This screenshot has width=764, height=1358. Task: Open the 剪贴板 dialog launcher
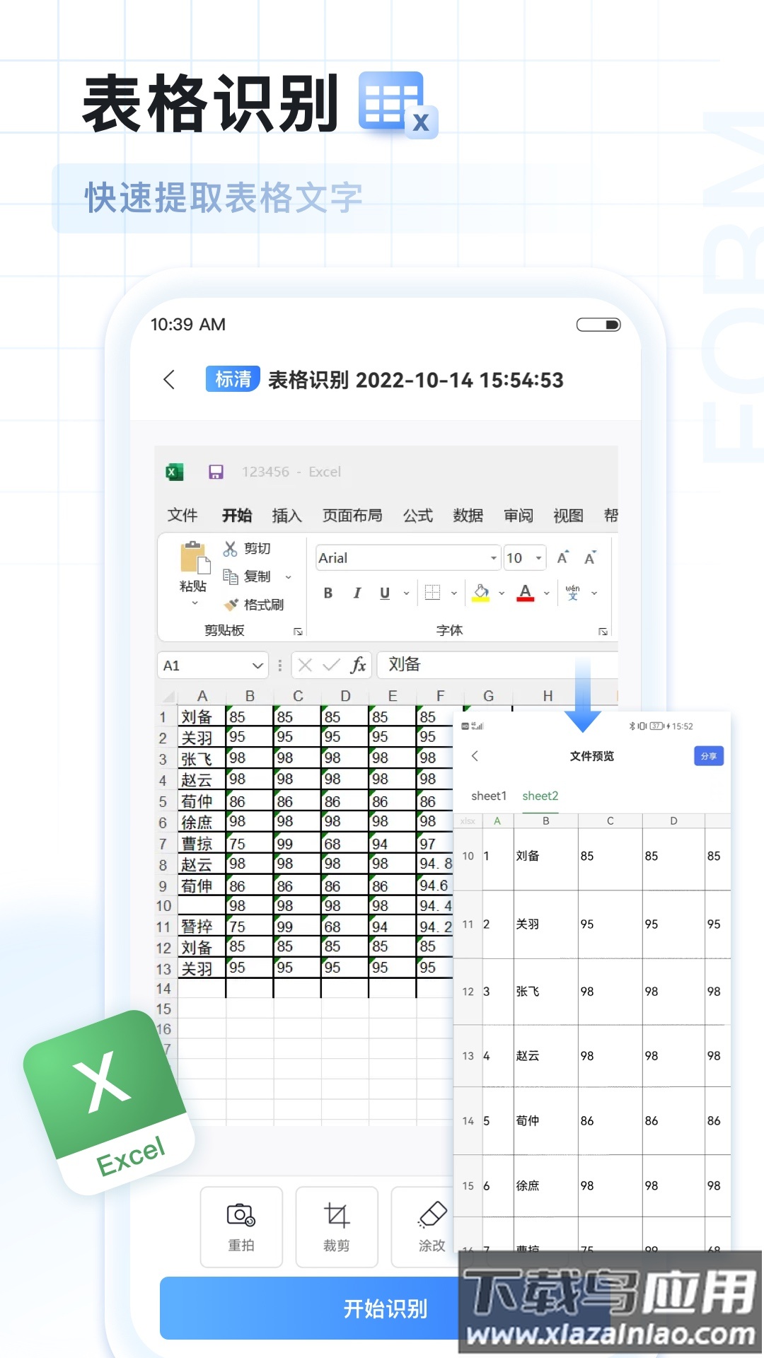click(x=298, y=631)
